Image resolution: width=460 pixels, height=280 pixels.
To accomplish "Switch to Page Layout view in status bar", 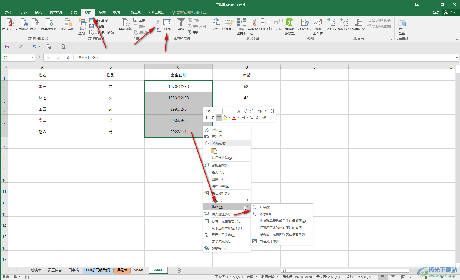I will [393, 277].
